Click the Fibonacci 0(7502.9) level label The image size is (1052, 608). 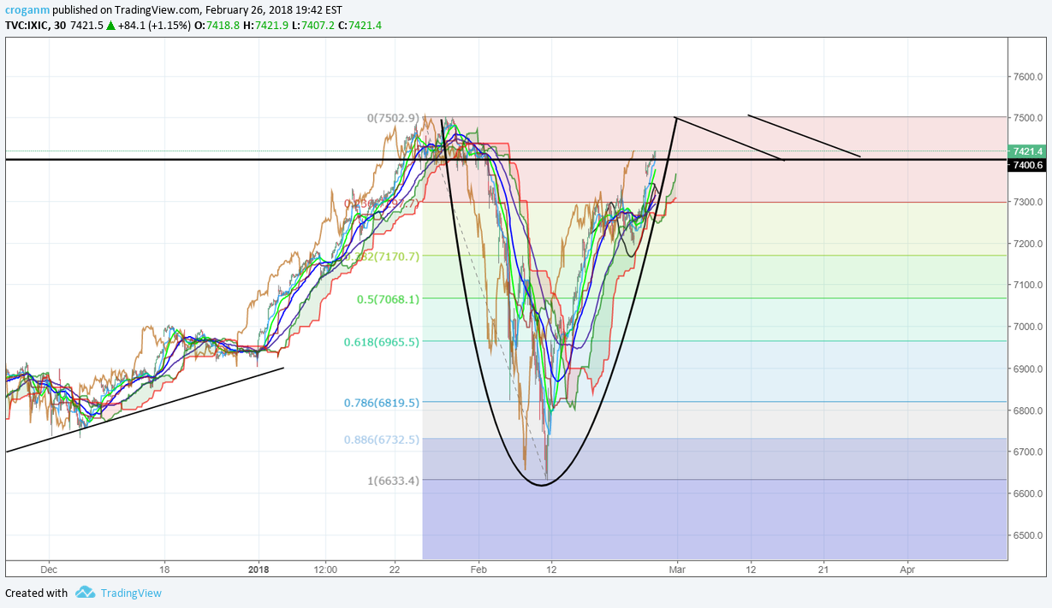393,118
